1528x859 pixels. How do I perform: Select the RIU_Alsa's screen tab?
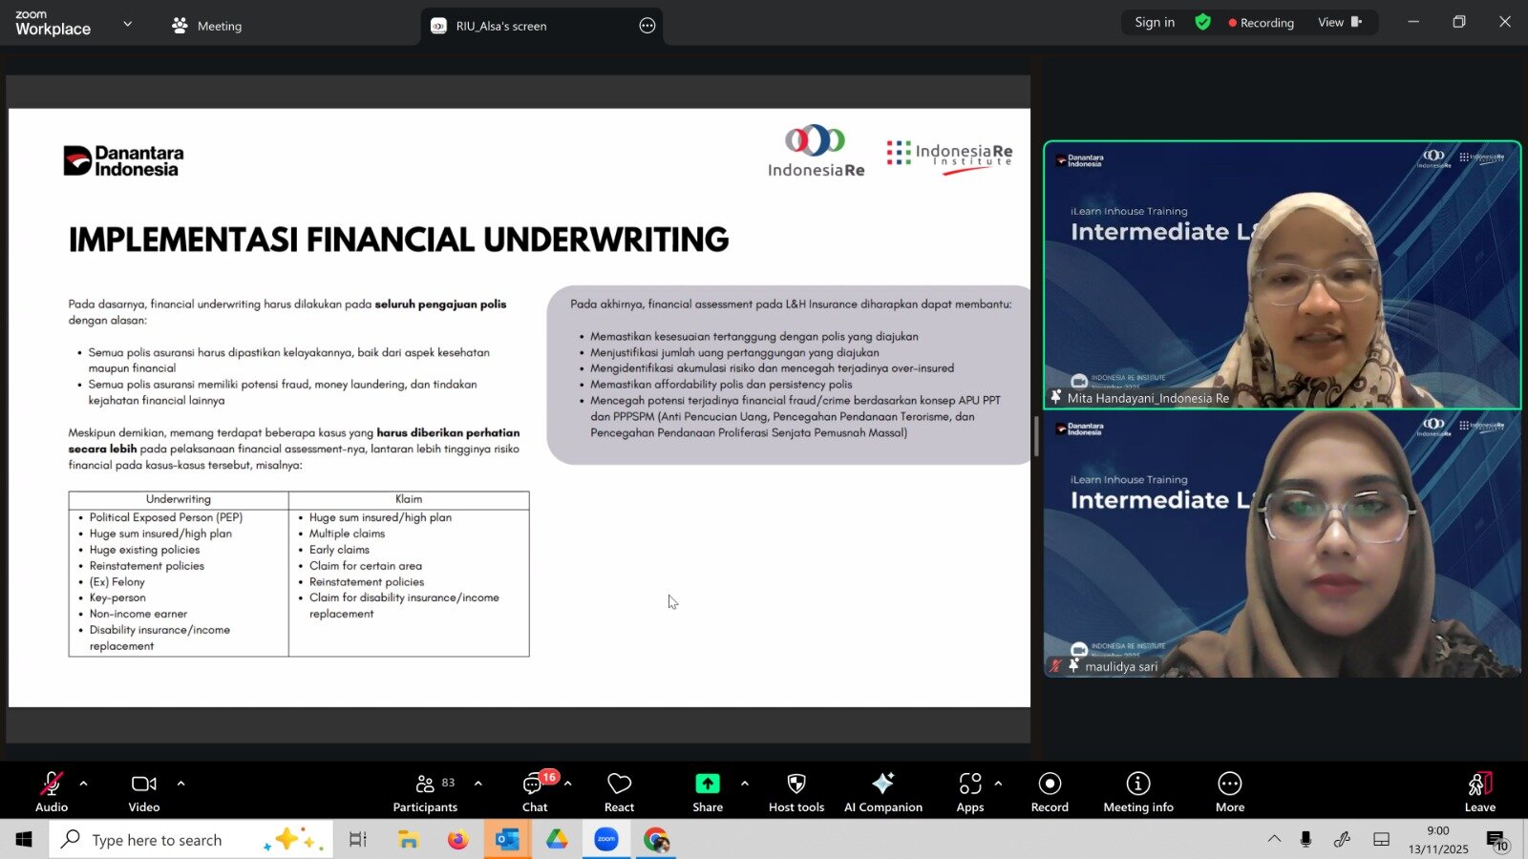(500, 26)
